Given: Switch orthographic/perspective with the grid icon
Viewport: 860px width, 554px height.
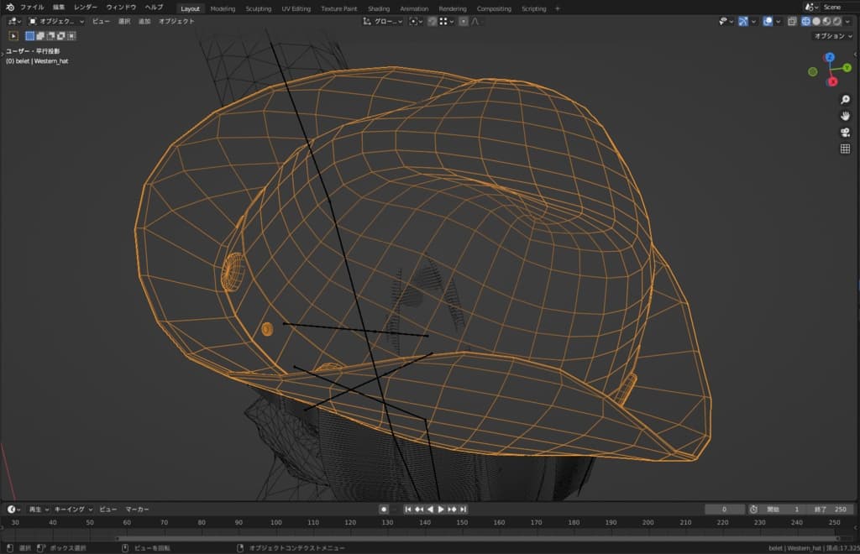Looking at the screenshot, I should 845,149.
